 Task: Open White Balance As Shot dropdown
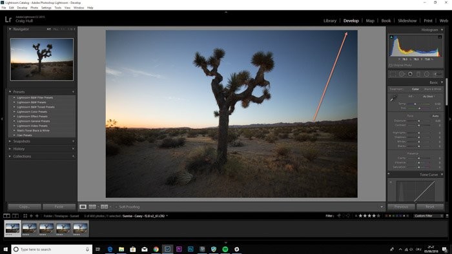429,96
